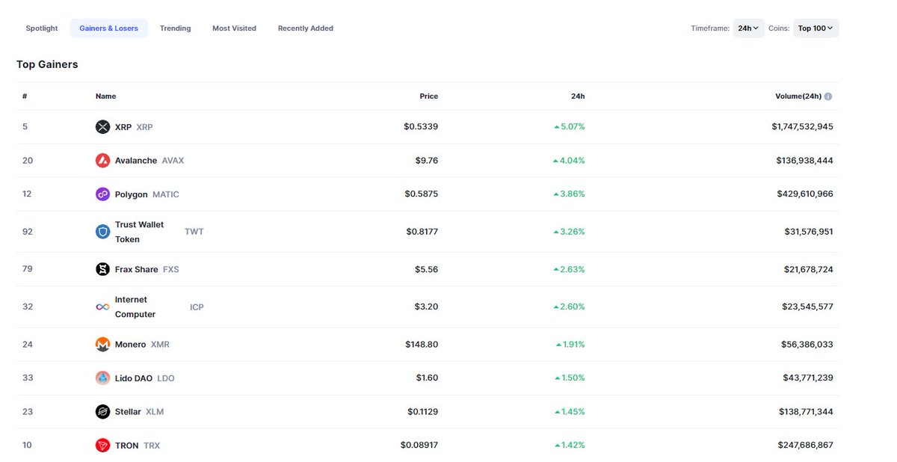
Task: Click the $148.80 Monero price
Action: pos(422,345)
